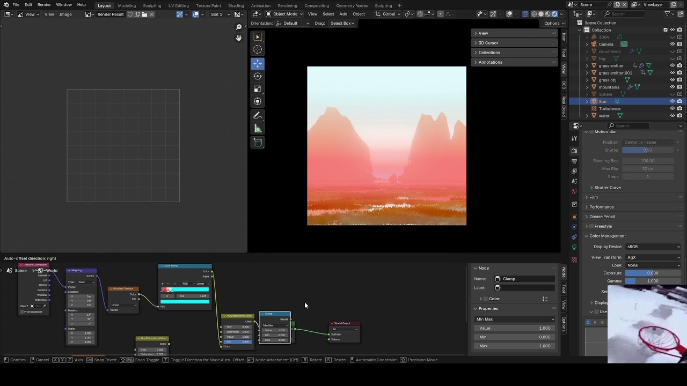
Task: Expand the Film panel
Action: point(594,197)
